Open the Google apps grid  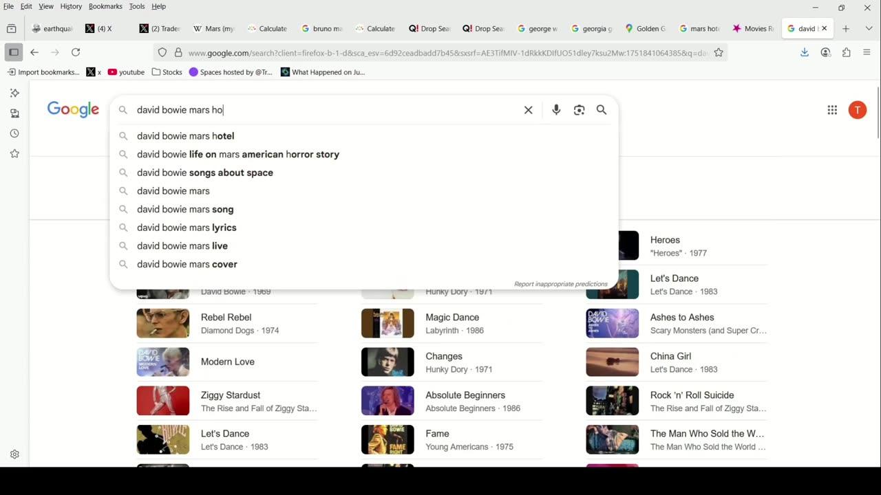[832, 110]
